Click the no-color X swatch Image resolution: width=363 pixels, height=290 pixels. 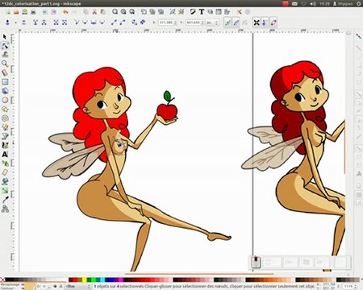(2, 280)
